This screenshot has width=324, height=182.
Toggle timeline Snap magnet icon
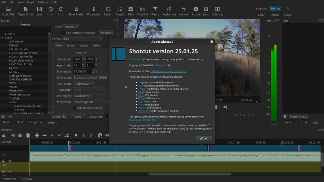(100, 135)
